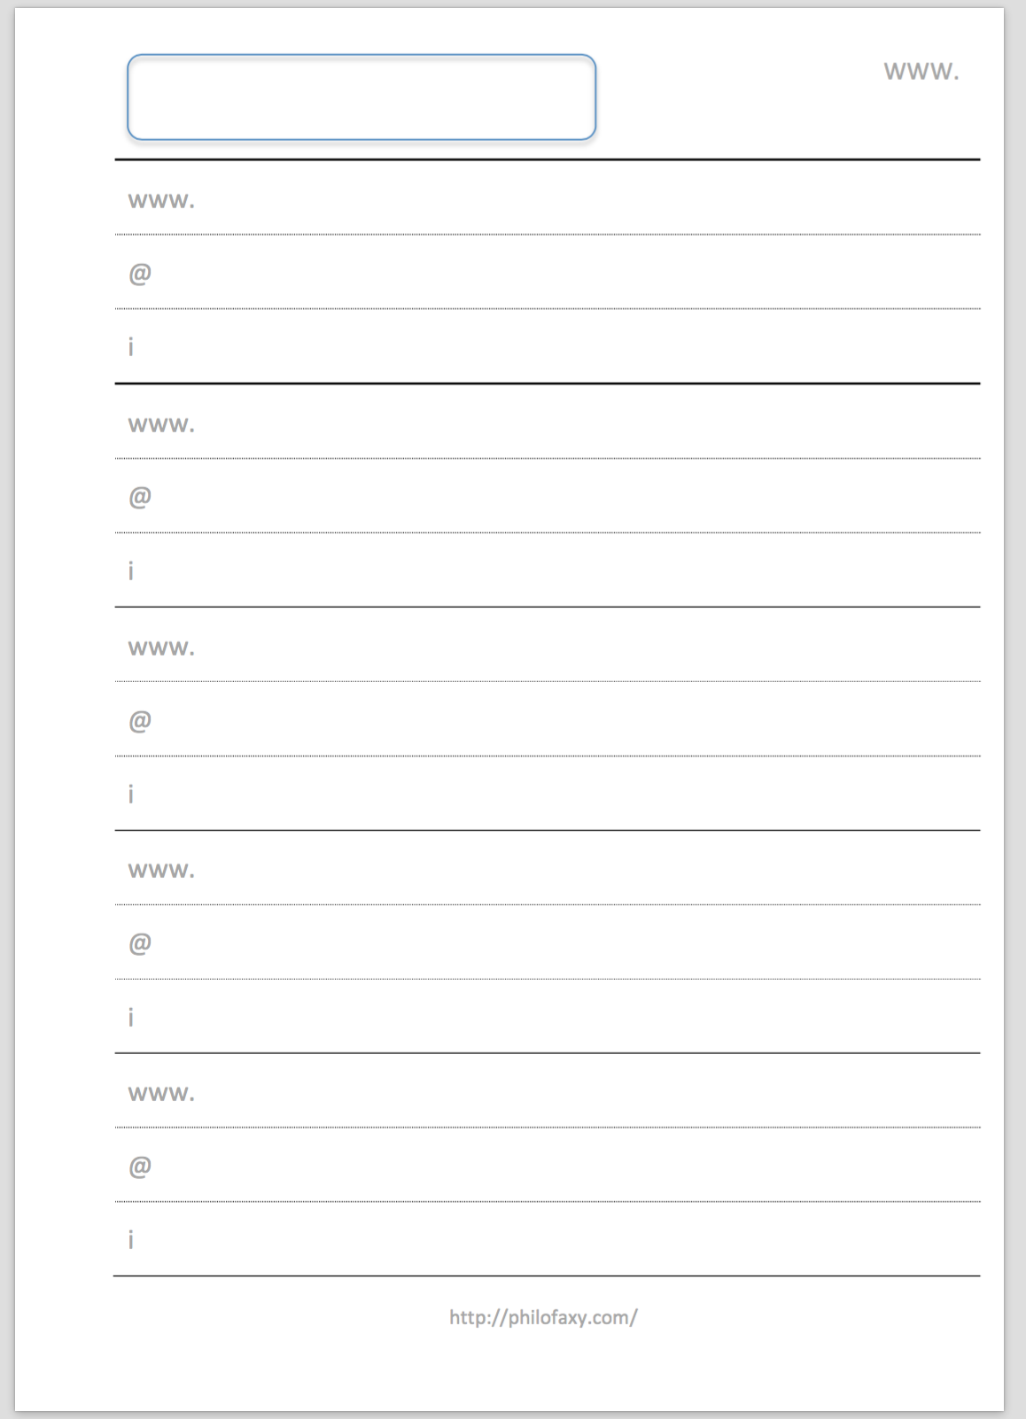1026x1419 pixels.
Task: Click the i info symbol in the first entry block
Action: click(131, 346)
